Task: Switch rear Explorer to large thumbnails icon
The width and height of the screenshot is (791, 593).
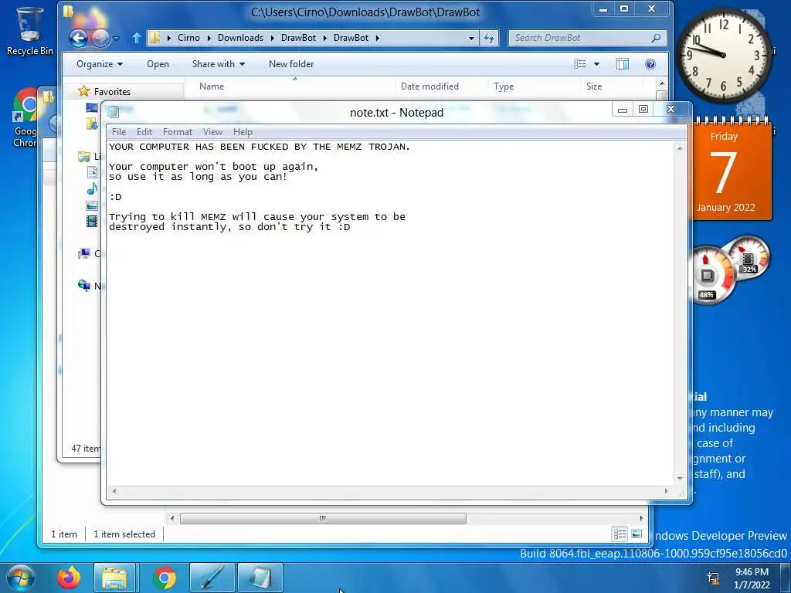Action: [637, 534]
